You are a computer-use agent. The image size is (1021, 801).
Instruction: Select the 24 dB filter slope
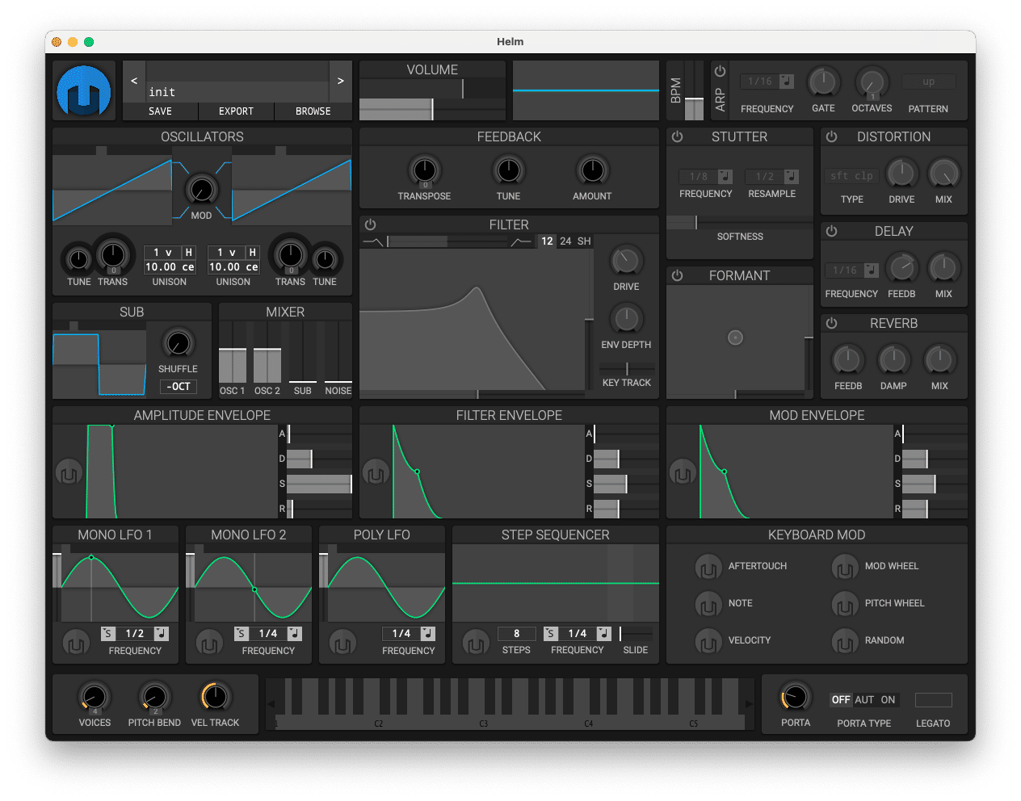point(565,241)
